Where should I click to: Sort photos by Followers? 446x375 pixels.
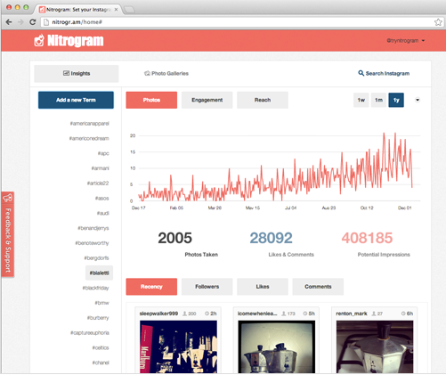click(x=207, y=287)
